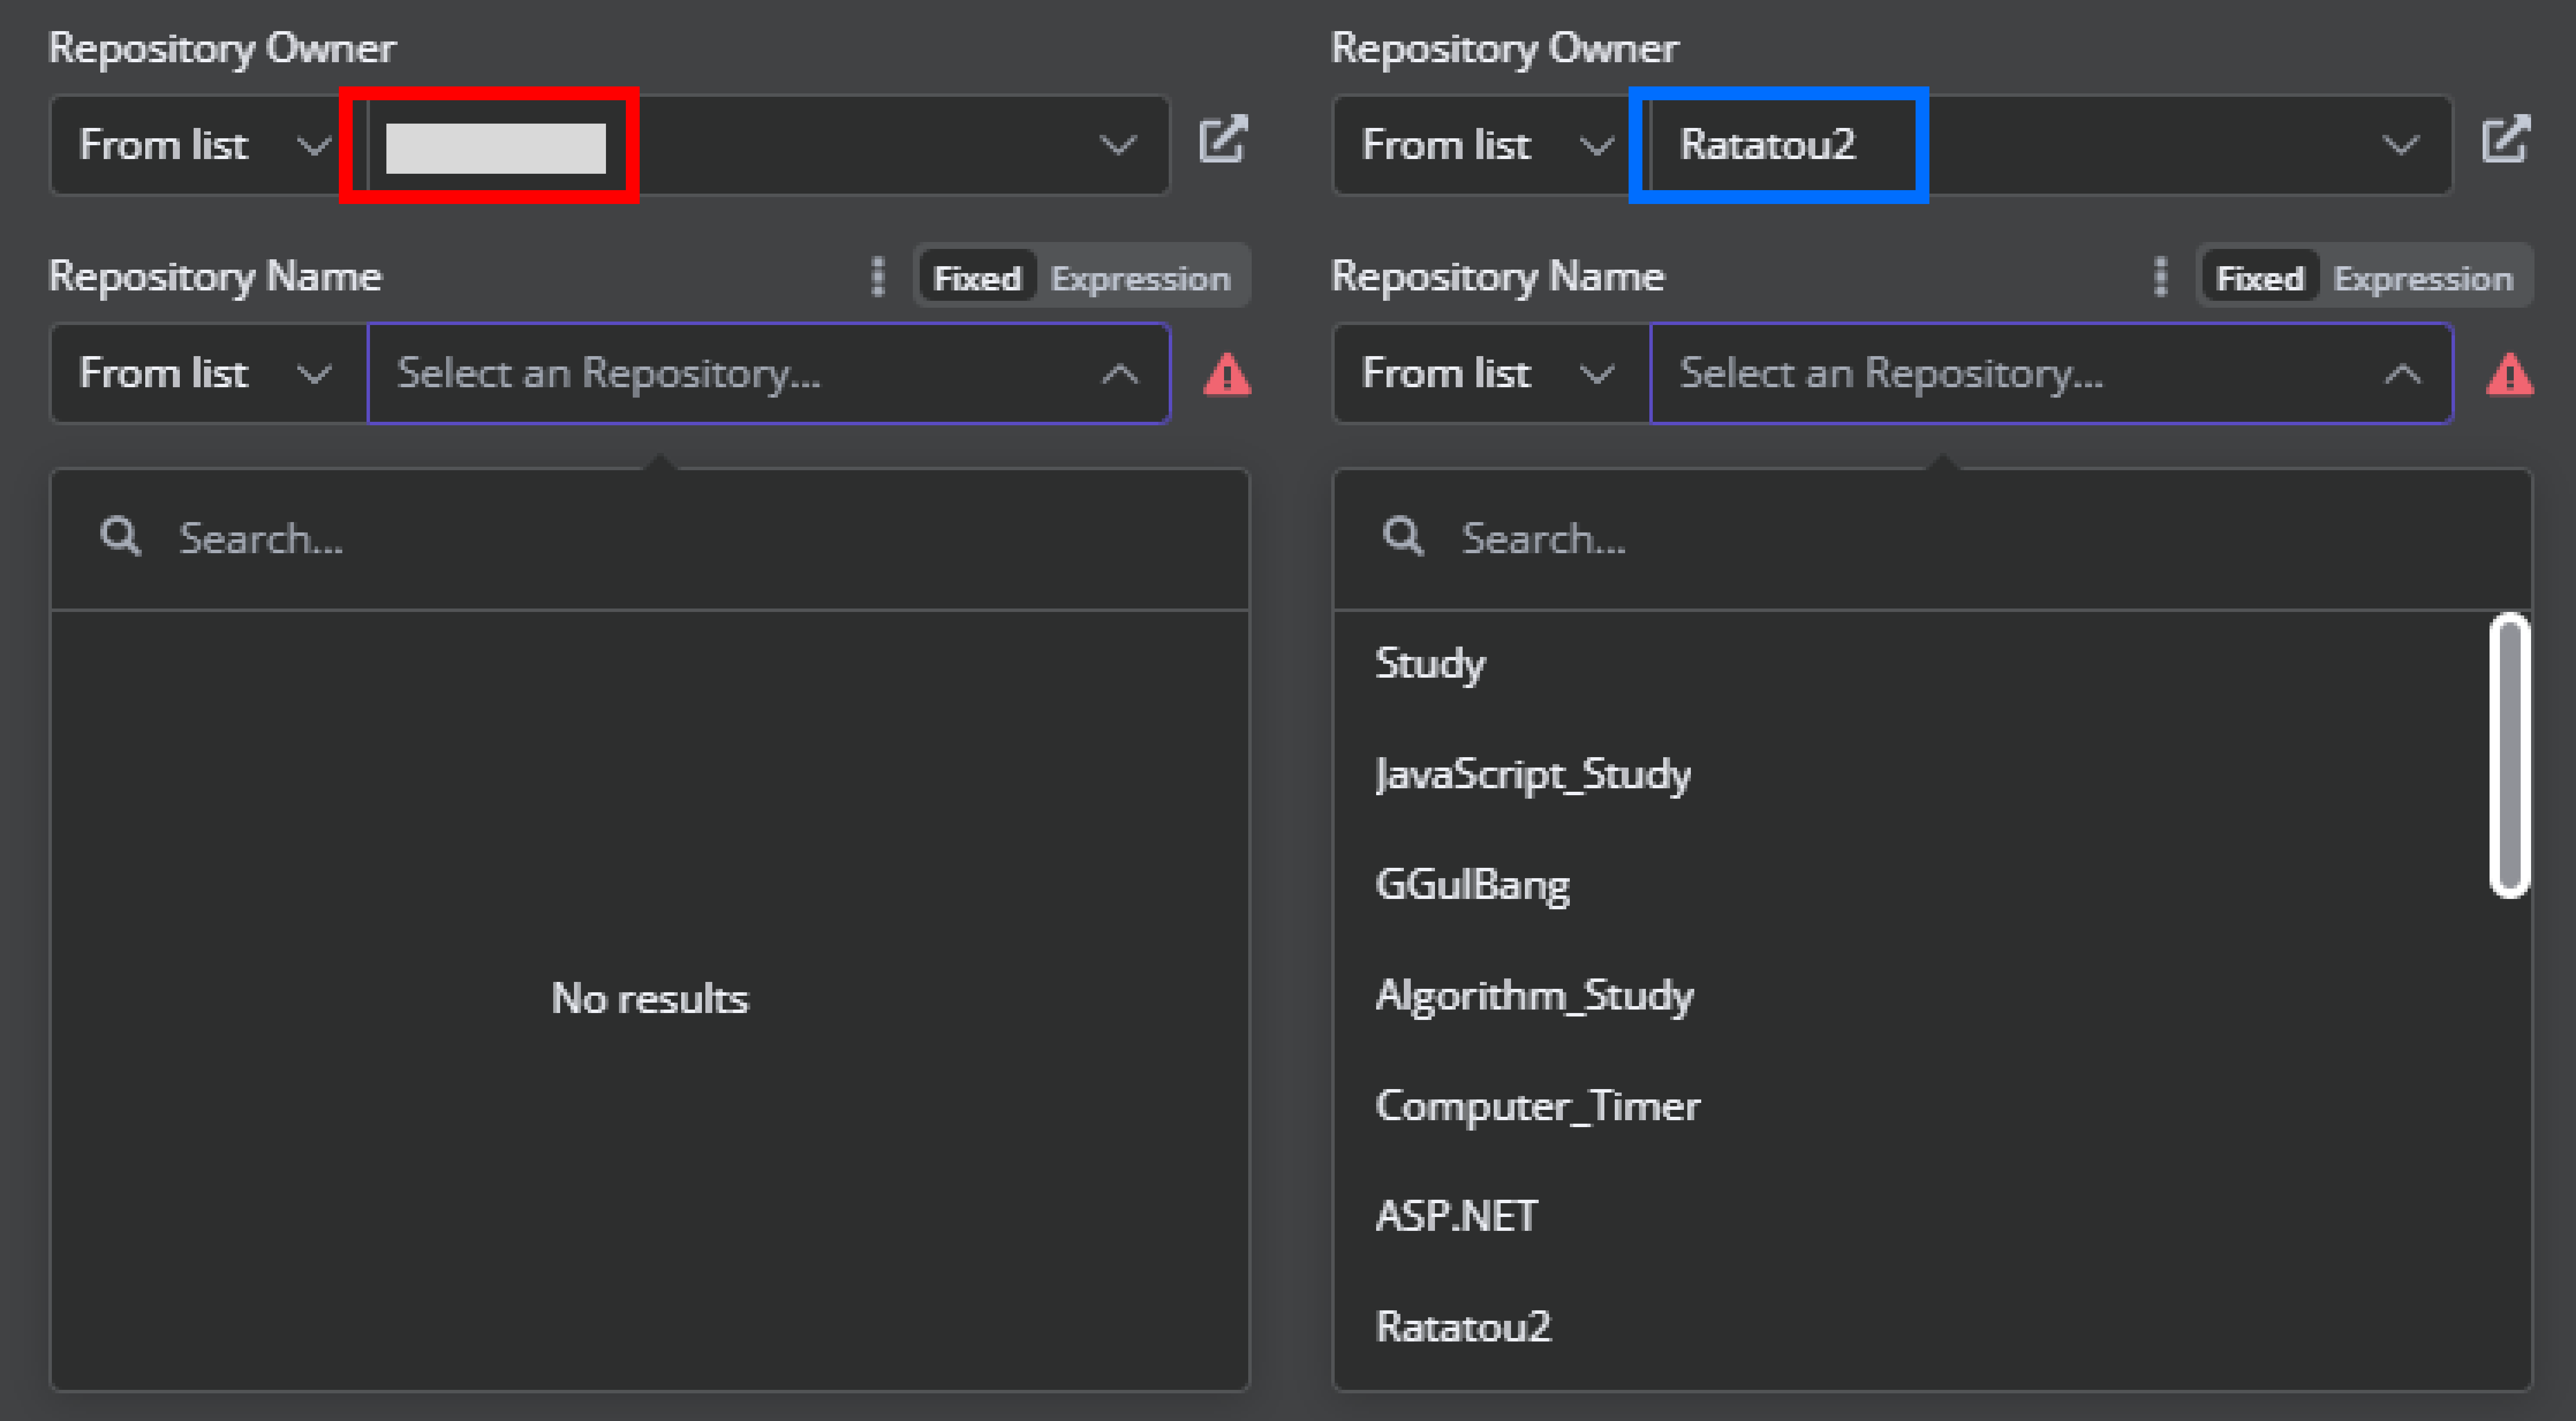The image size is (2576, 1421).
Task: Pick the Computer_Timer repository entry
Action: click(1537, 1106)
